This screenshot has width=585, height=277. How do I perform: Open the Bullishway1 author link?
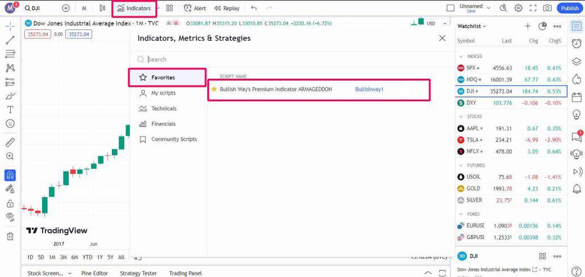tap(369, 90)
